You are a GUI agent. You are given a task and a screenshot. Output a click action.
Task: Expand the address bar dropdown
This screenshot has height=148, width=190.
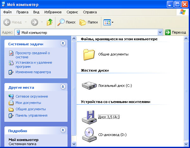[x=160, y=32]
